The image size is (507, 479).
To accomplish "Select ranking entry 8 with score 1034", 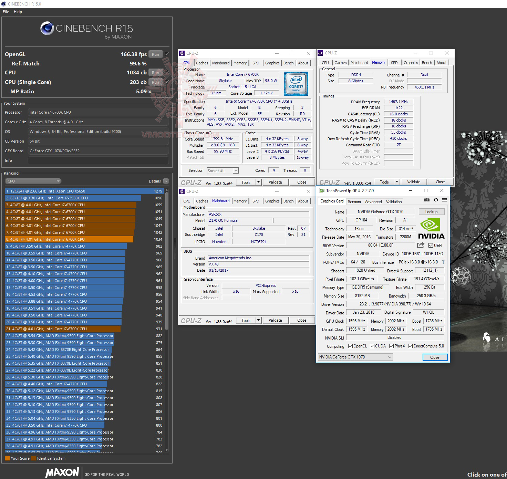I will click(84, 239).
